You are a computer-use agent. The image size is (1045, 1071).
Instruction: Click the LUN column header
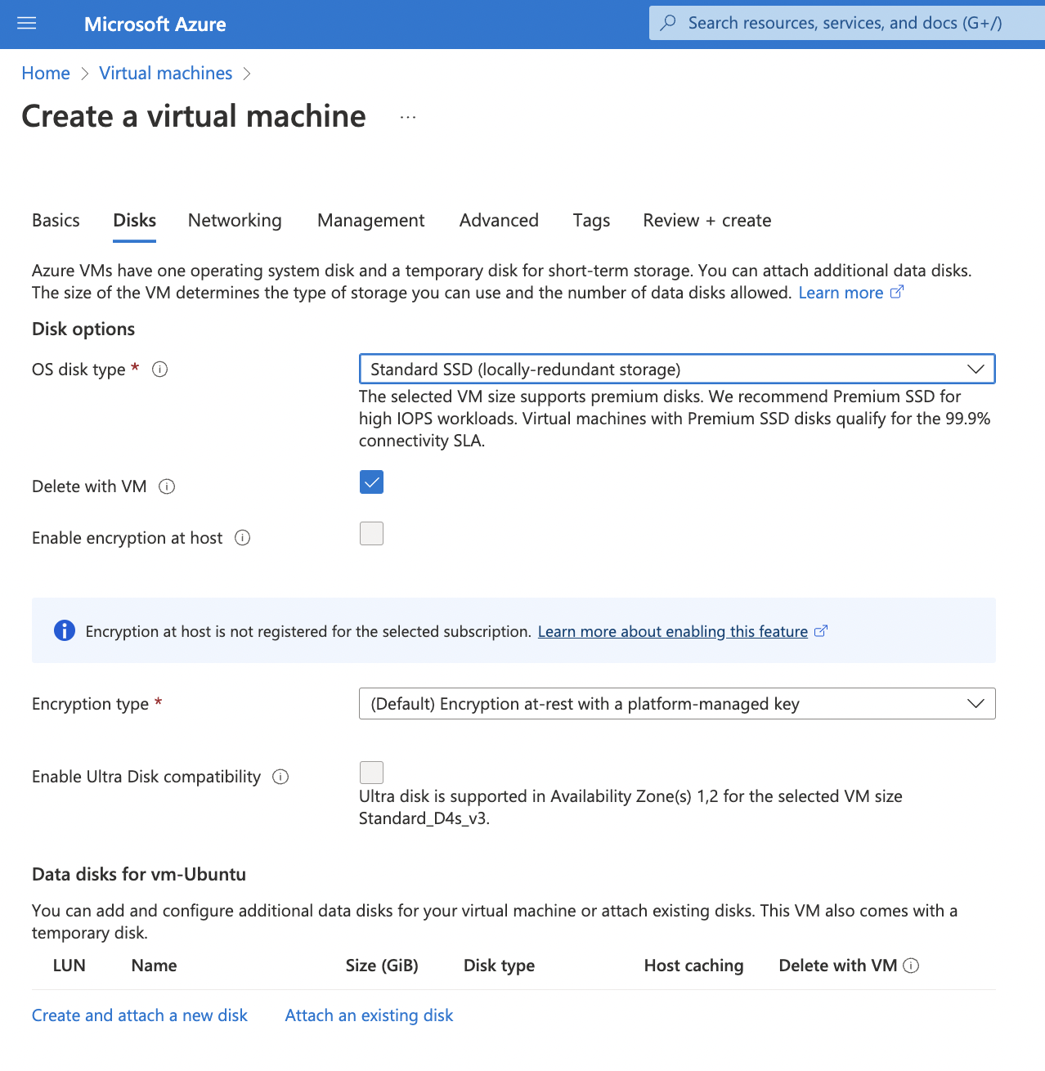tap(70, 966)
